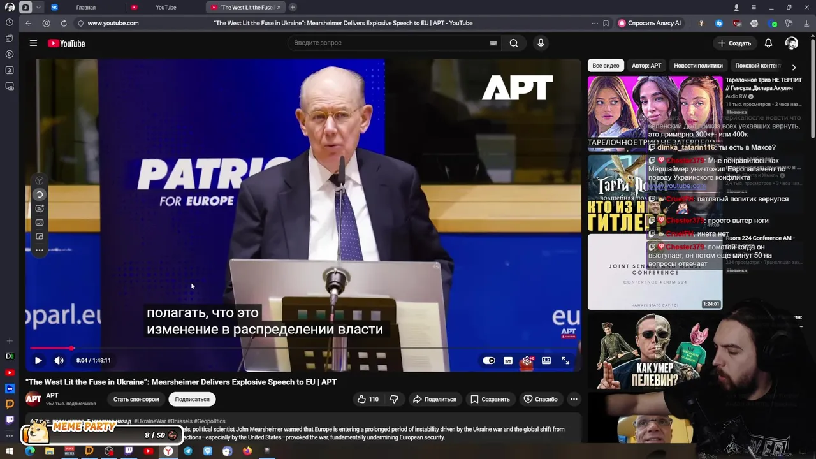This screenshot has height=459, width=816.
Task: Expand more options dots in floating video toolbar
Action: (40, 250)
